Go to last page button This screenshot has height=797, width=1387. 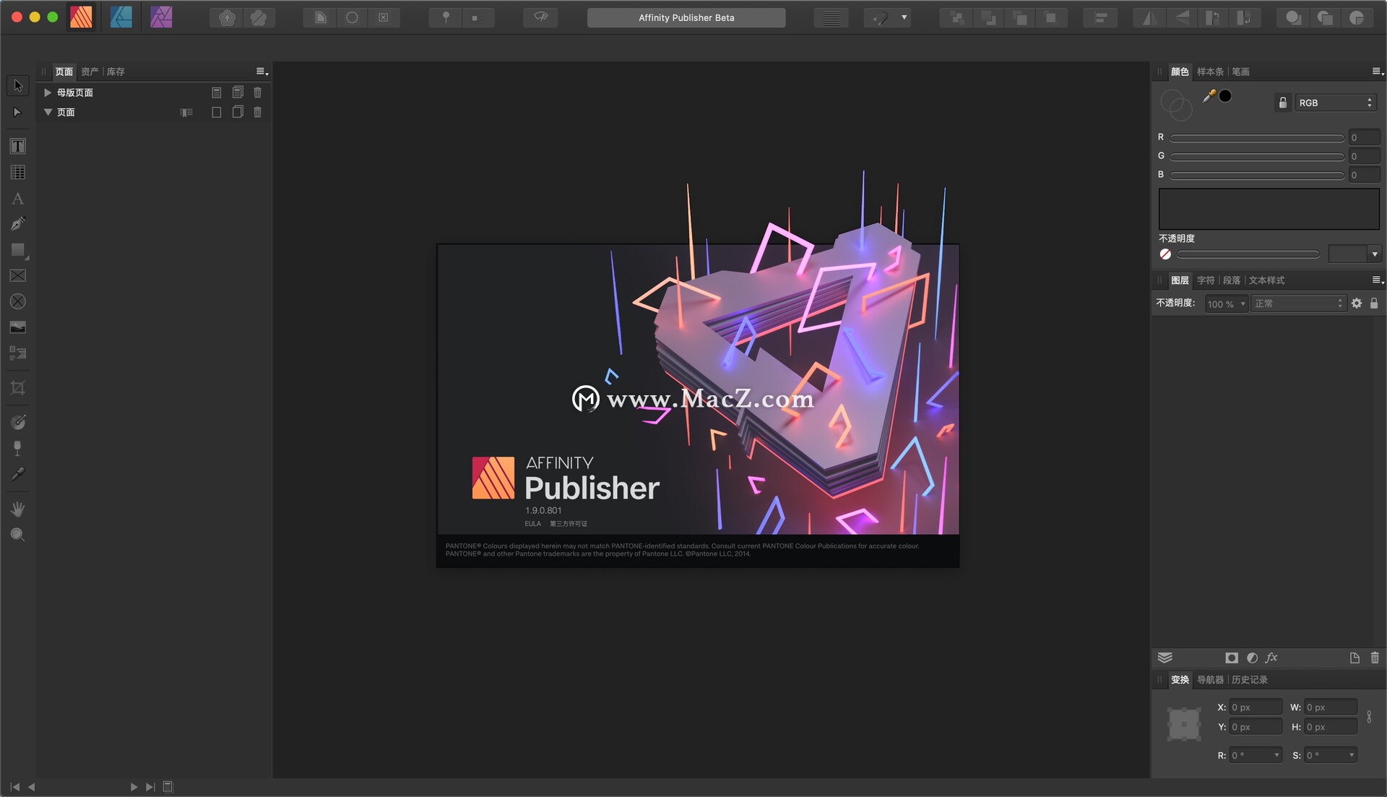(x=150, y=787)
